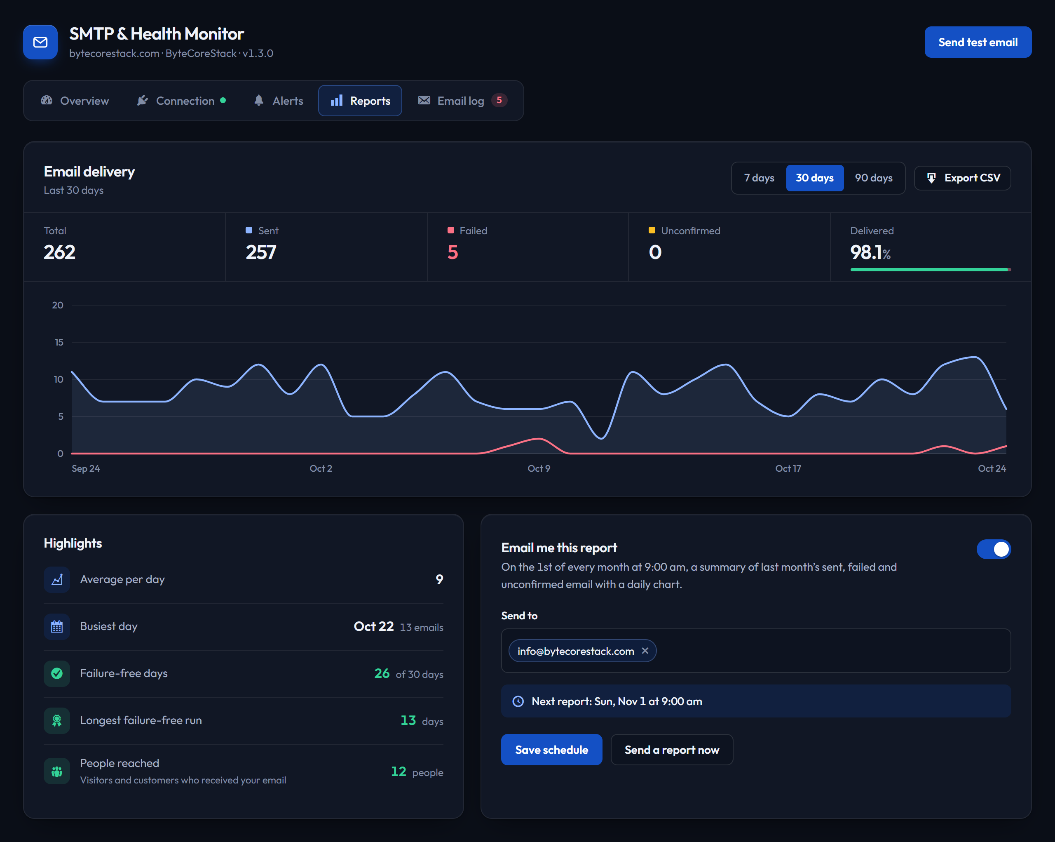Click the Highlights heading
Viewport: 1055px width, 842px height.
click(73, 543)
